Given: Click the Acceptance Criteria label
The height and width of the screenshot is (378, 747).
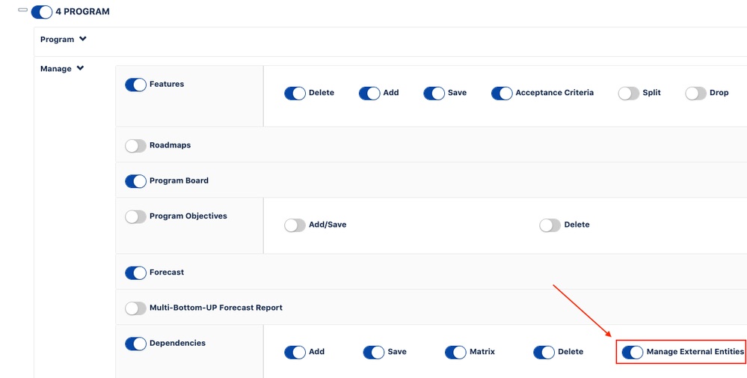Looking at the screenshot, I should pyautogui.click(x=555, y=93).
